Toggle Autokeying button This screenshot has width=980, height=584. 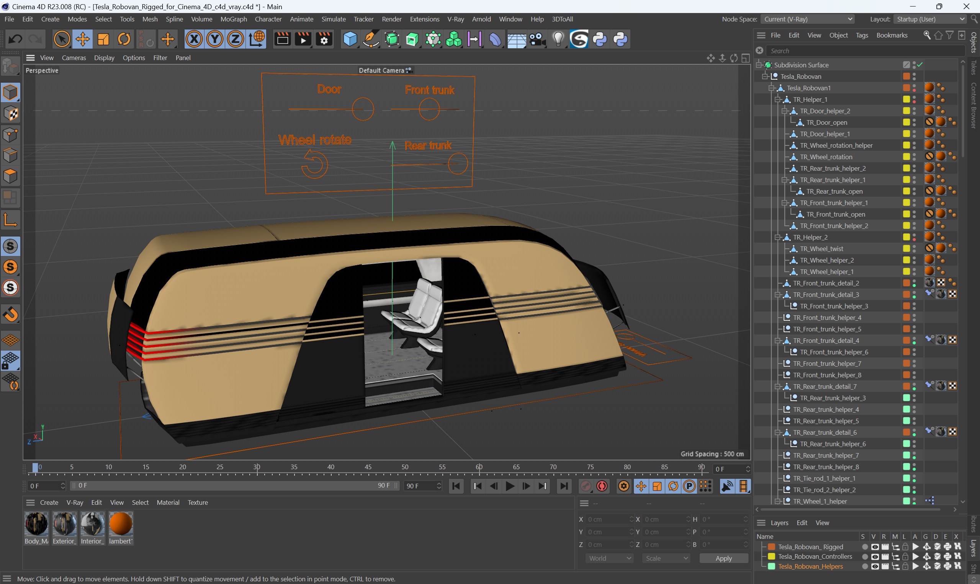[602, 486]
